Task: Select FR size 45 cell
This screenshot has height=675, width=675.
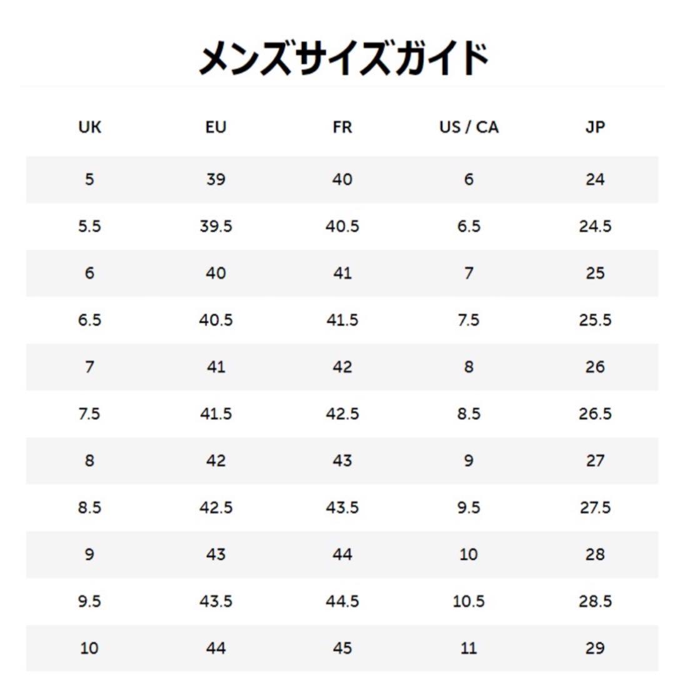Action: [x=342, y=648]
